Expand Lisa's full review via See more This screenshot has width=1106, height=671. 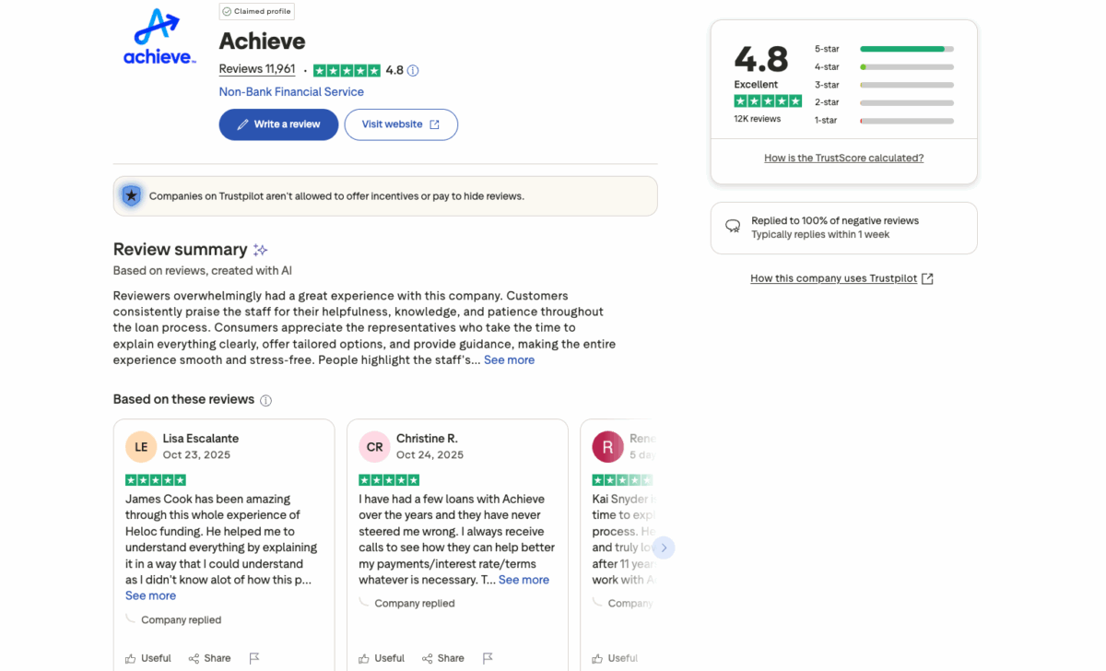pos(150,595)
